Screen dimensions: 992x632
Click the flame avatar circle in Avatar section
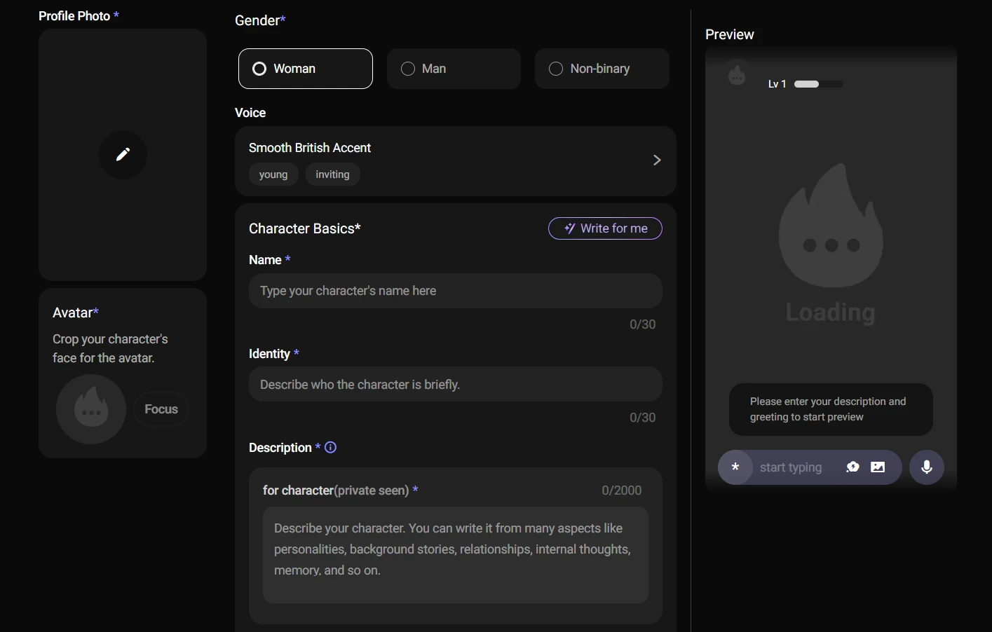point(91,409)
